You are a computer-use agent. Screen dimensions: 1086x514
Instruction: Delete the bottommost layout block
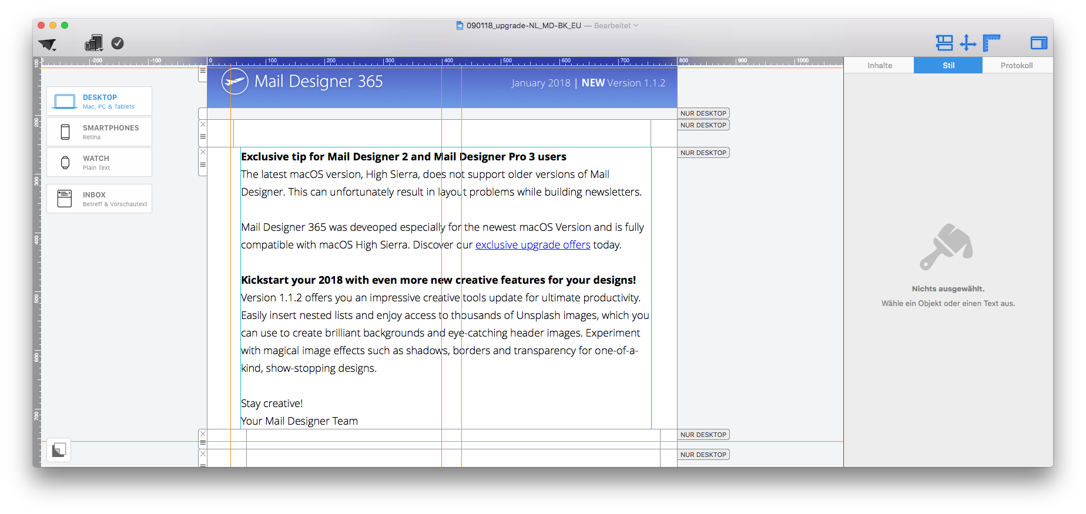(x=203, y=454)
